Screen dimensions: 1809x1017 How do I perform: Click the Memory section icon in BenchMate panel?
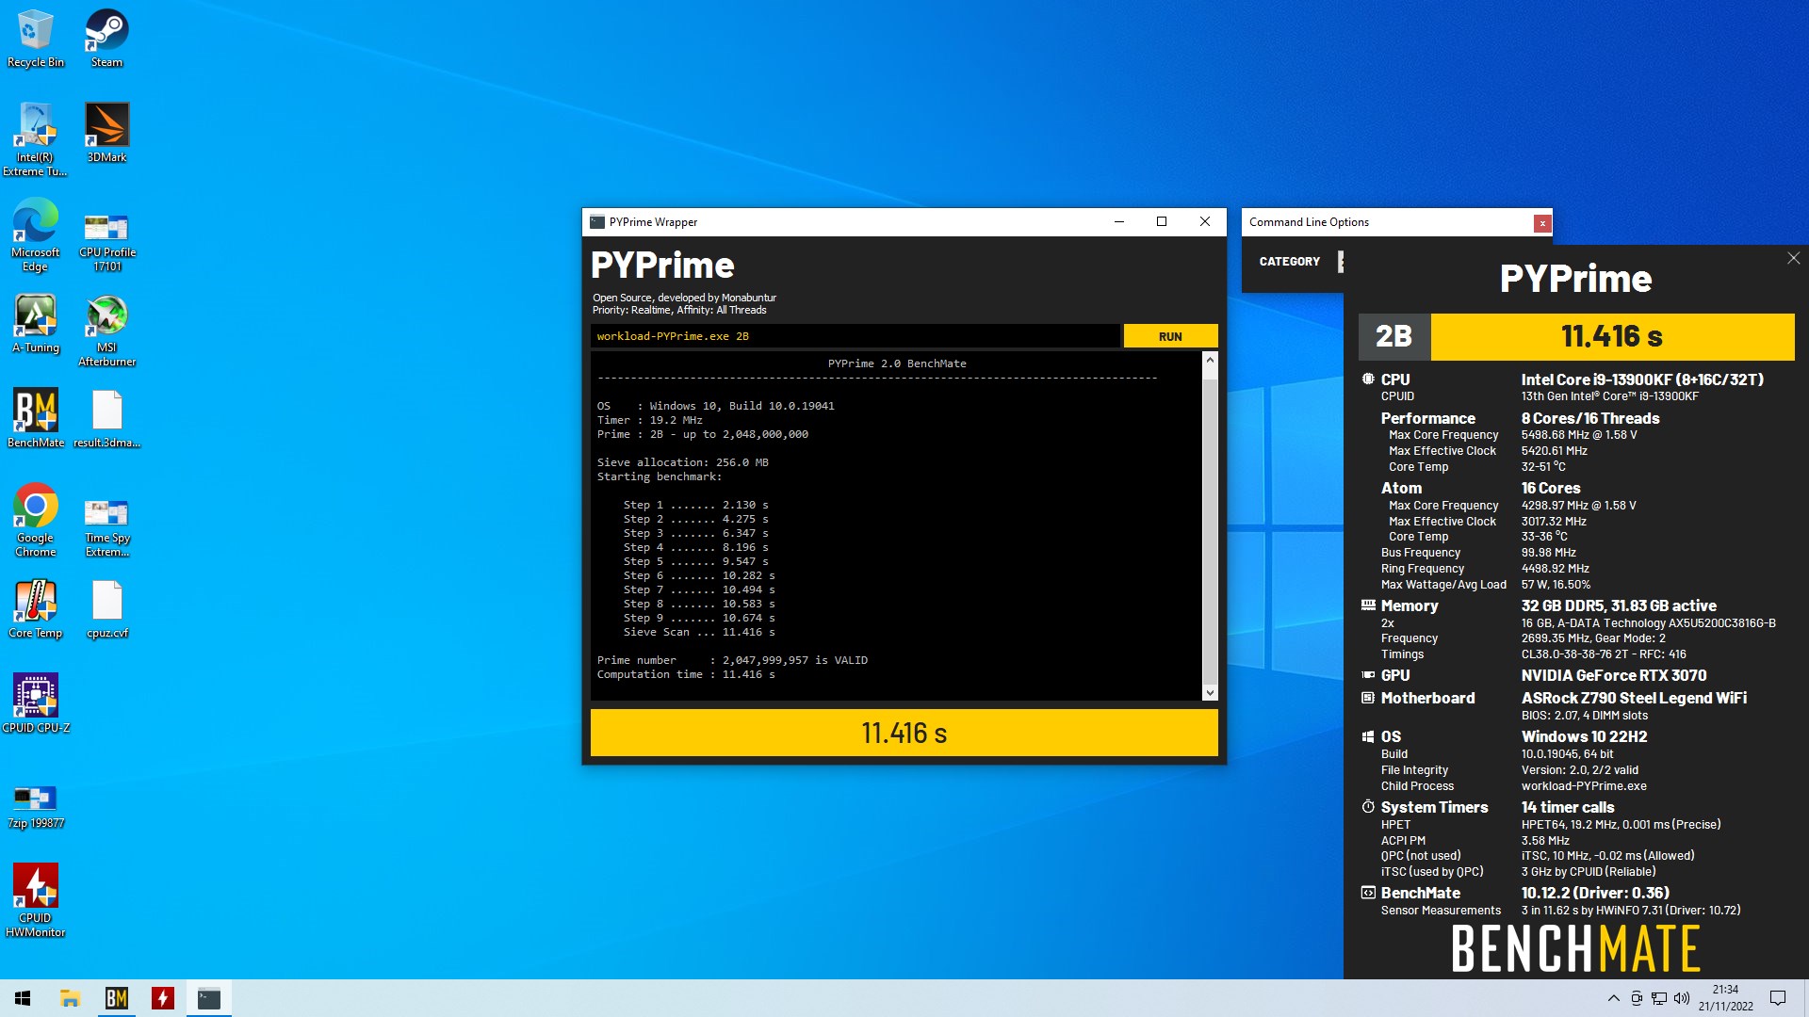pyautogui.click(x=1368, y=605)
